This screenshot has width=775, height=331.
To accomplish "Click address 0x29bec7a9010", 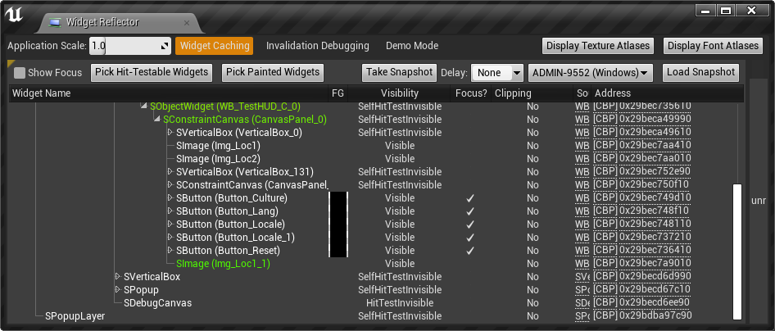I will pos(655,263).
